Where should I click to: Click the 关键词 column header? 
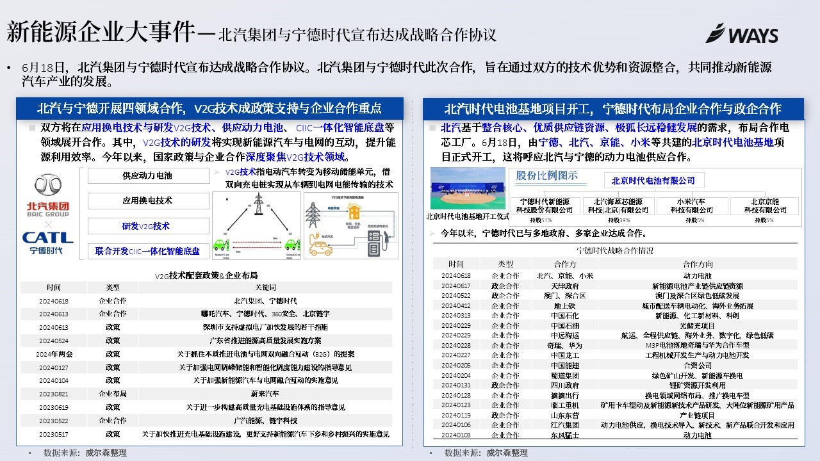pyautogui.click(x=265, y=288)
